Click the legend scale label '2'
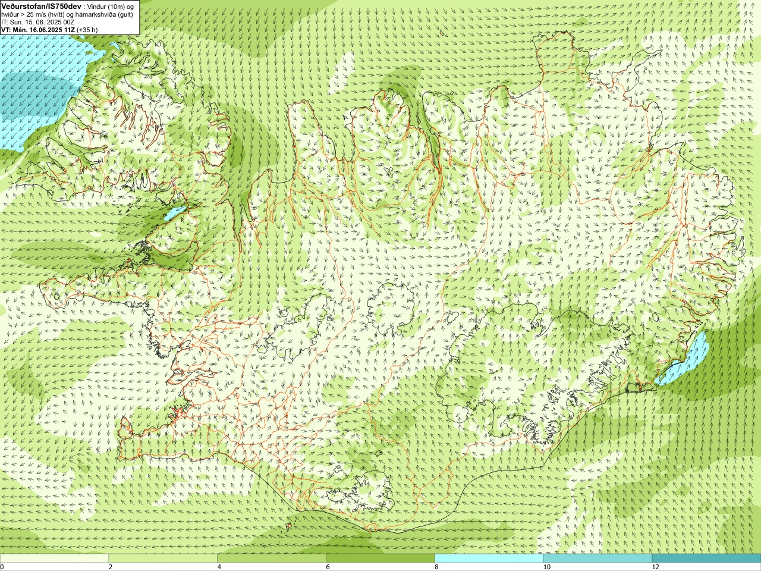The height and width of the screenshot is (571, 761). 111,567
